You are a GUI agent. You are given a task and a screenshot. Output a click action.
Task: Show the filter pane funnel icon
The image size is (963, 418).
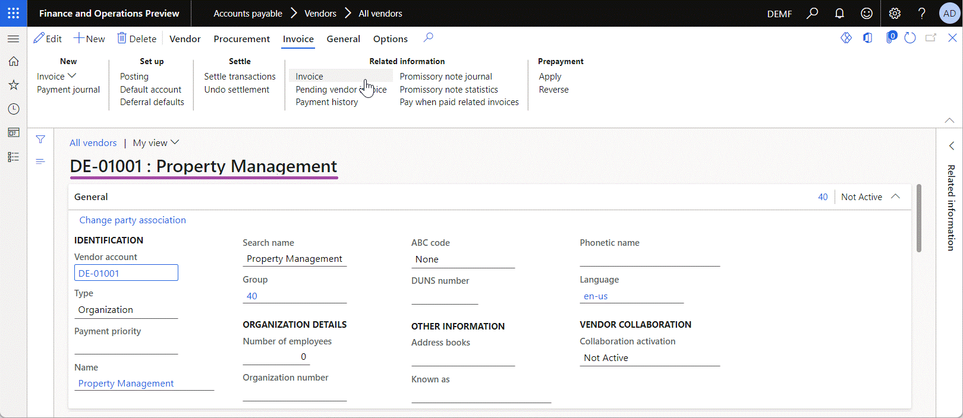pos(40,140)
